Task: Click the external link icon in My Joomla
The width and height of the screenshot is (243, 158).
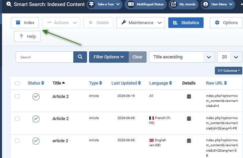Action: 174,4
